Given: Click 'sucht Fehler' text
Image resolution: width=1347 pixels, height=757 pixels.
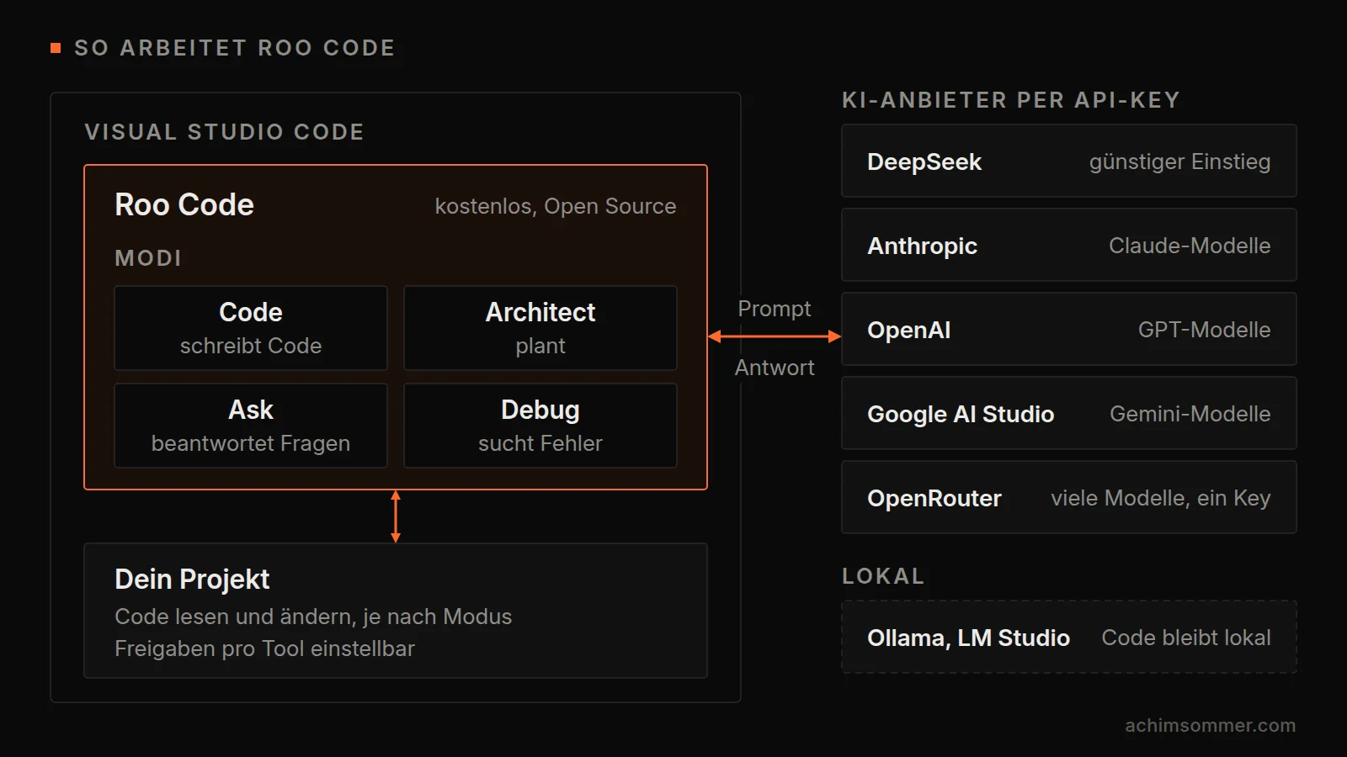Looking at the screenshot, I should pyautogui.click(x=540, y=443).
